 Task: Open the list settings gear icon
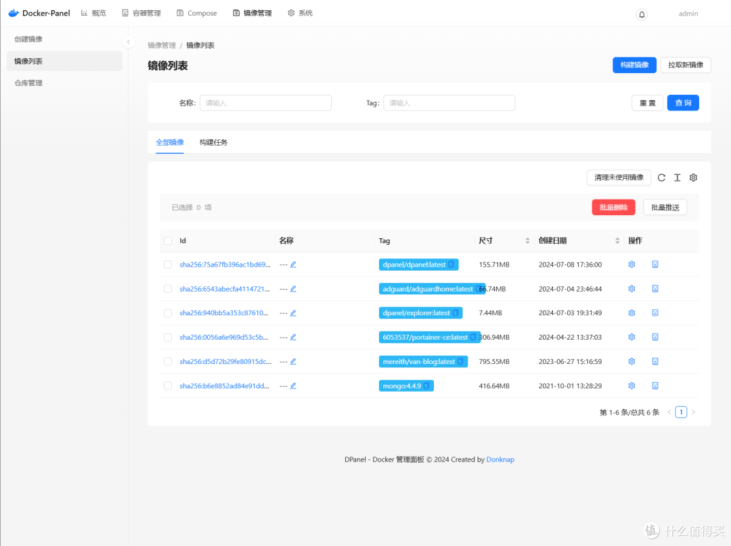tap(692, 177)
